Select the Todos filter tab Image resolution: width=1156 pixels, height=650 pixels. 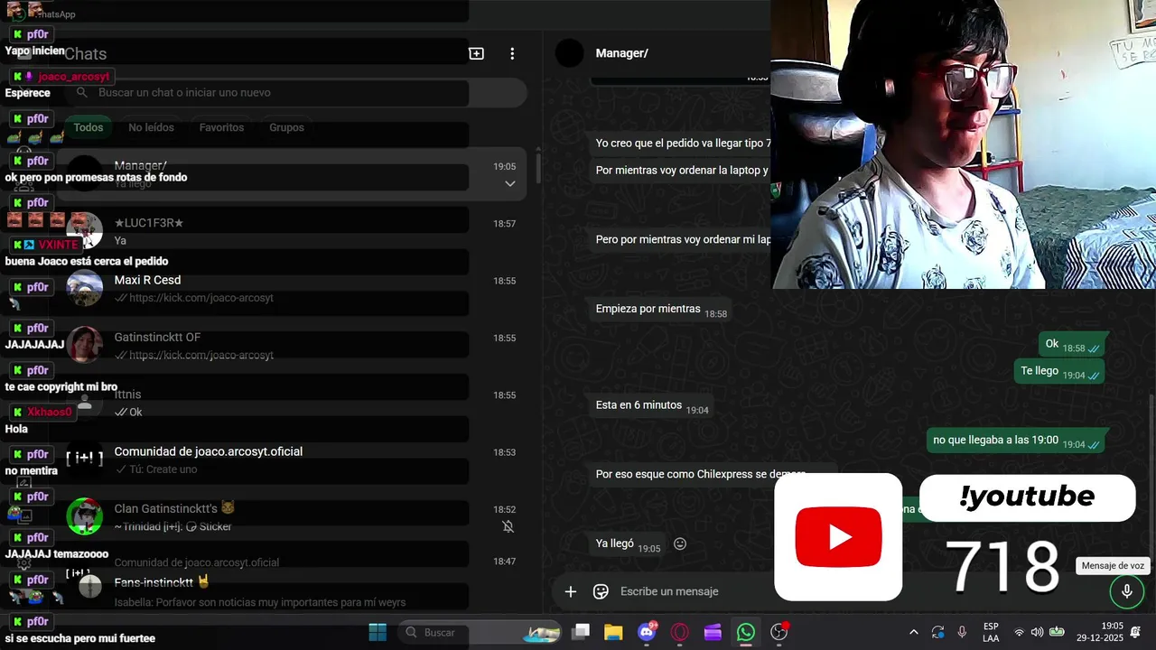(89, 127)
